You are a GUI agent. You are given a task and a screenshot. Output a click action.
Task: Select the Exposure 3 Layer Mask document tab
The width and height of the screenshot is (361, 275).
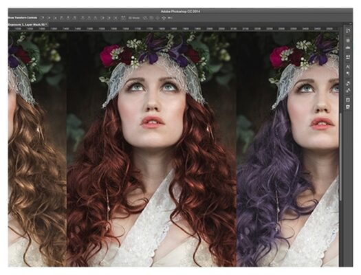click(28, 24)
